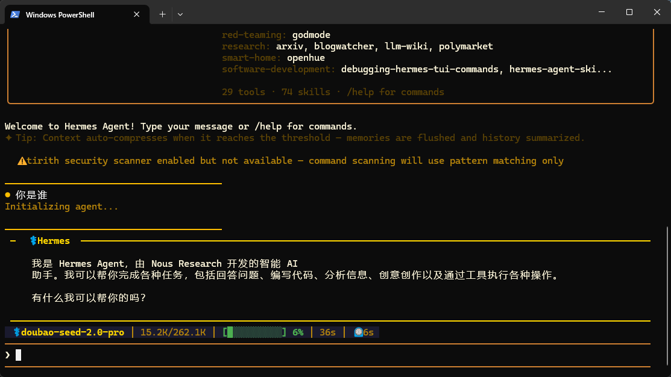Click the caduceus icon beside doubao-seed-2.0-pro

17,332
